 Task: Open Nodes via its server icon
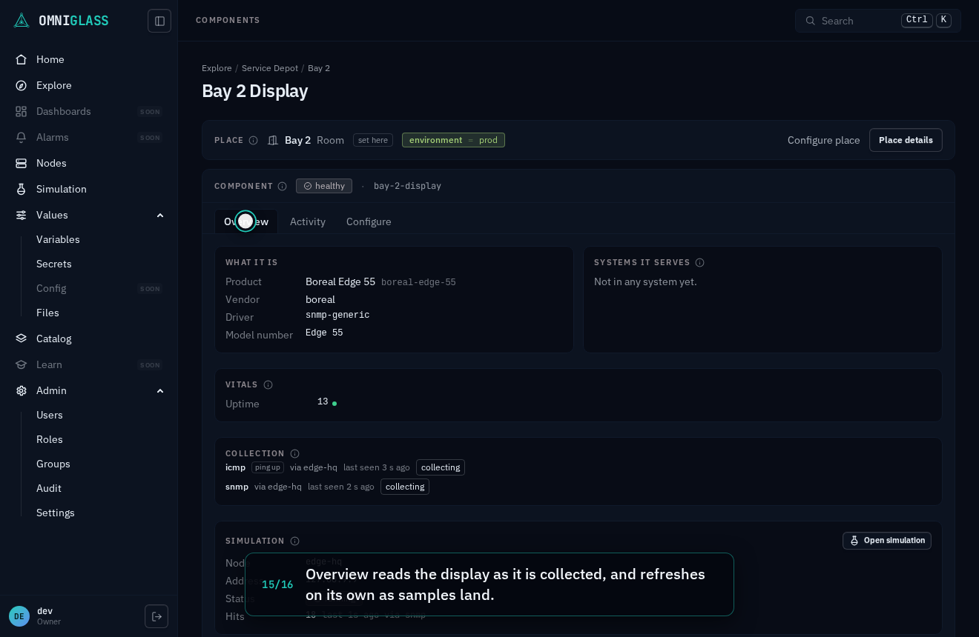(22, 163)
